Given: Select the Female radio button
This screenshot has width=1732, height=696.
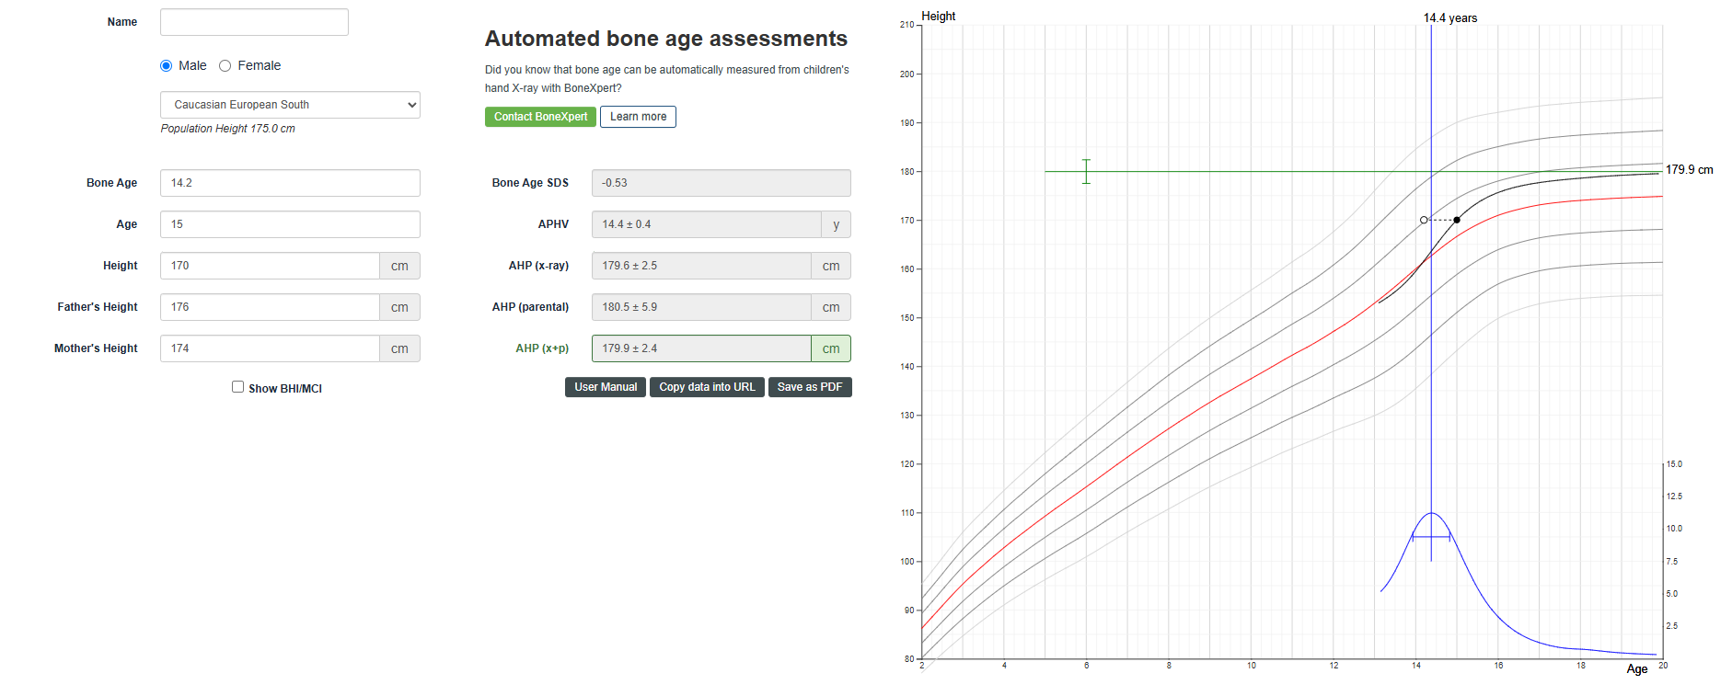Looking at the screenshot, I should click(x=225, y=66).
